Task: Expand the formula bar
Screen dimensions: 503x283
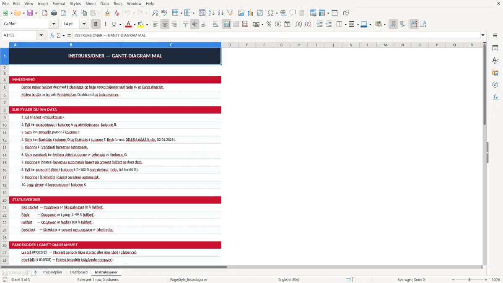Action: (483, 35)
